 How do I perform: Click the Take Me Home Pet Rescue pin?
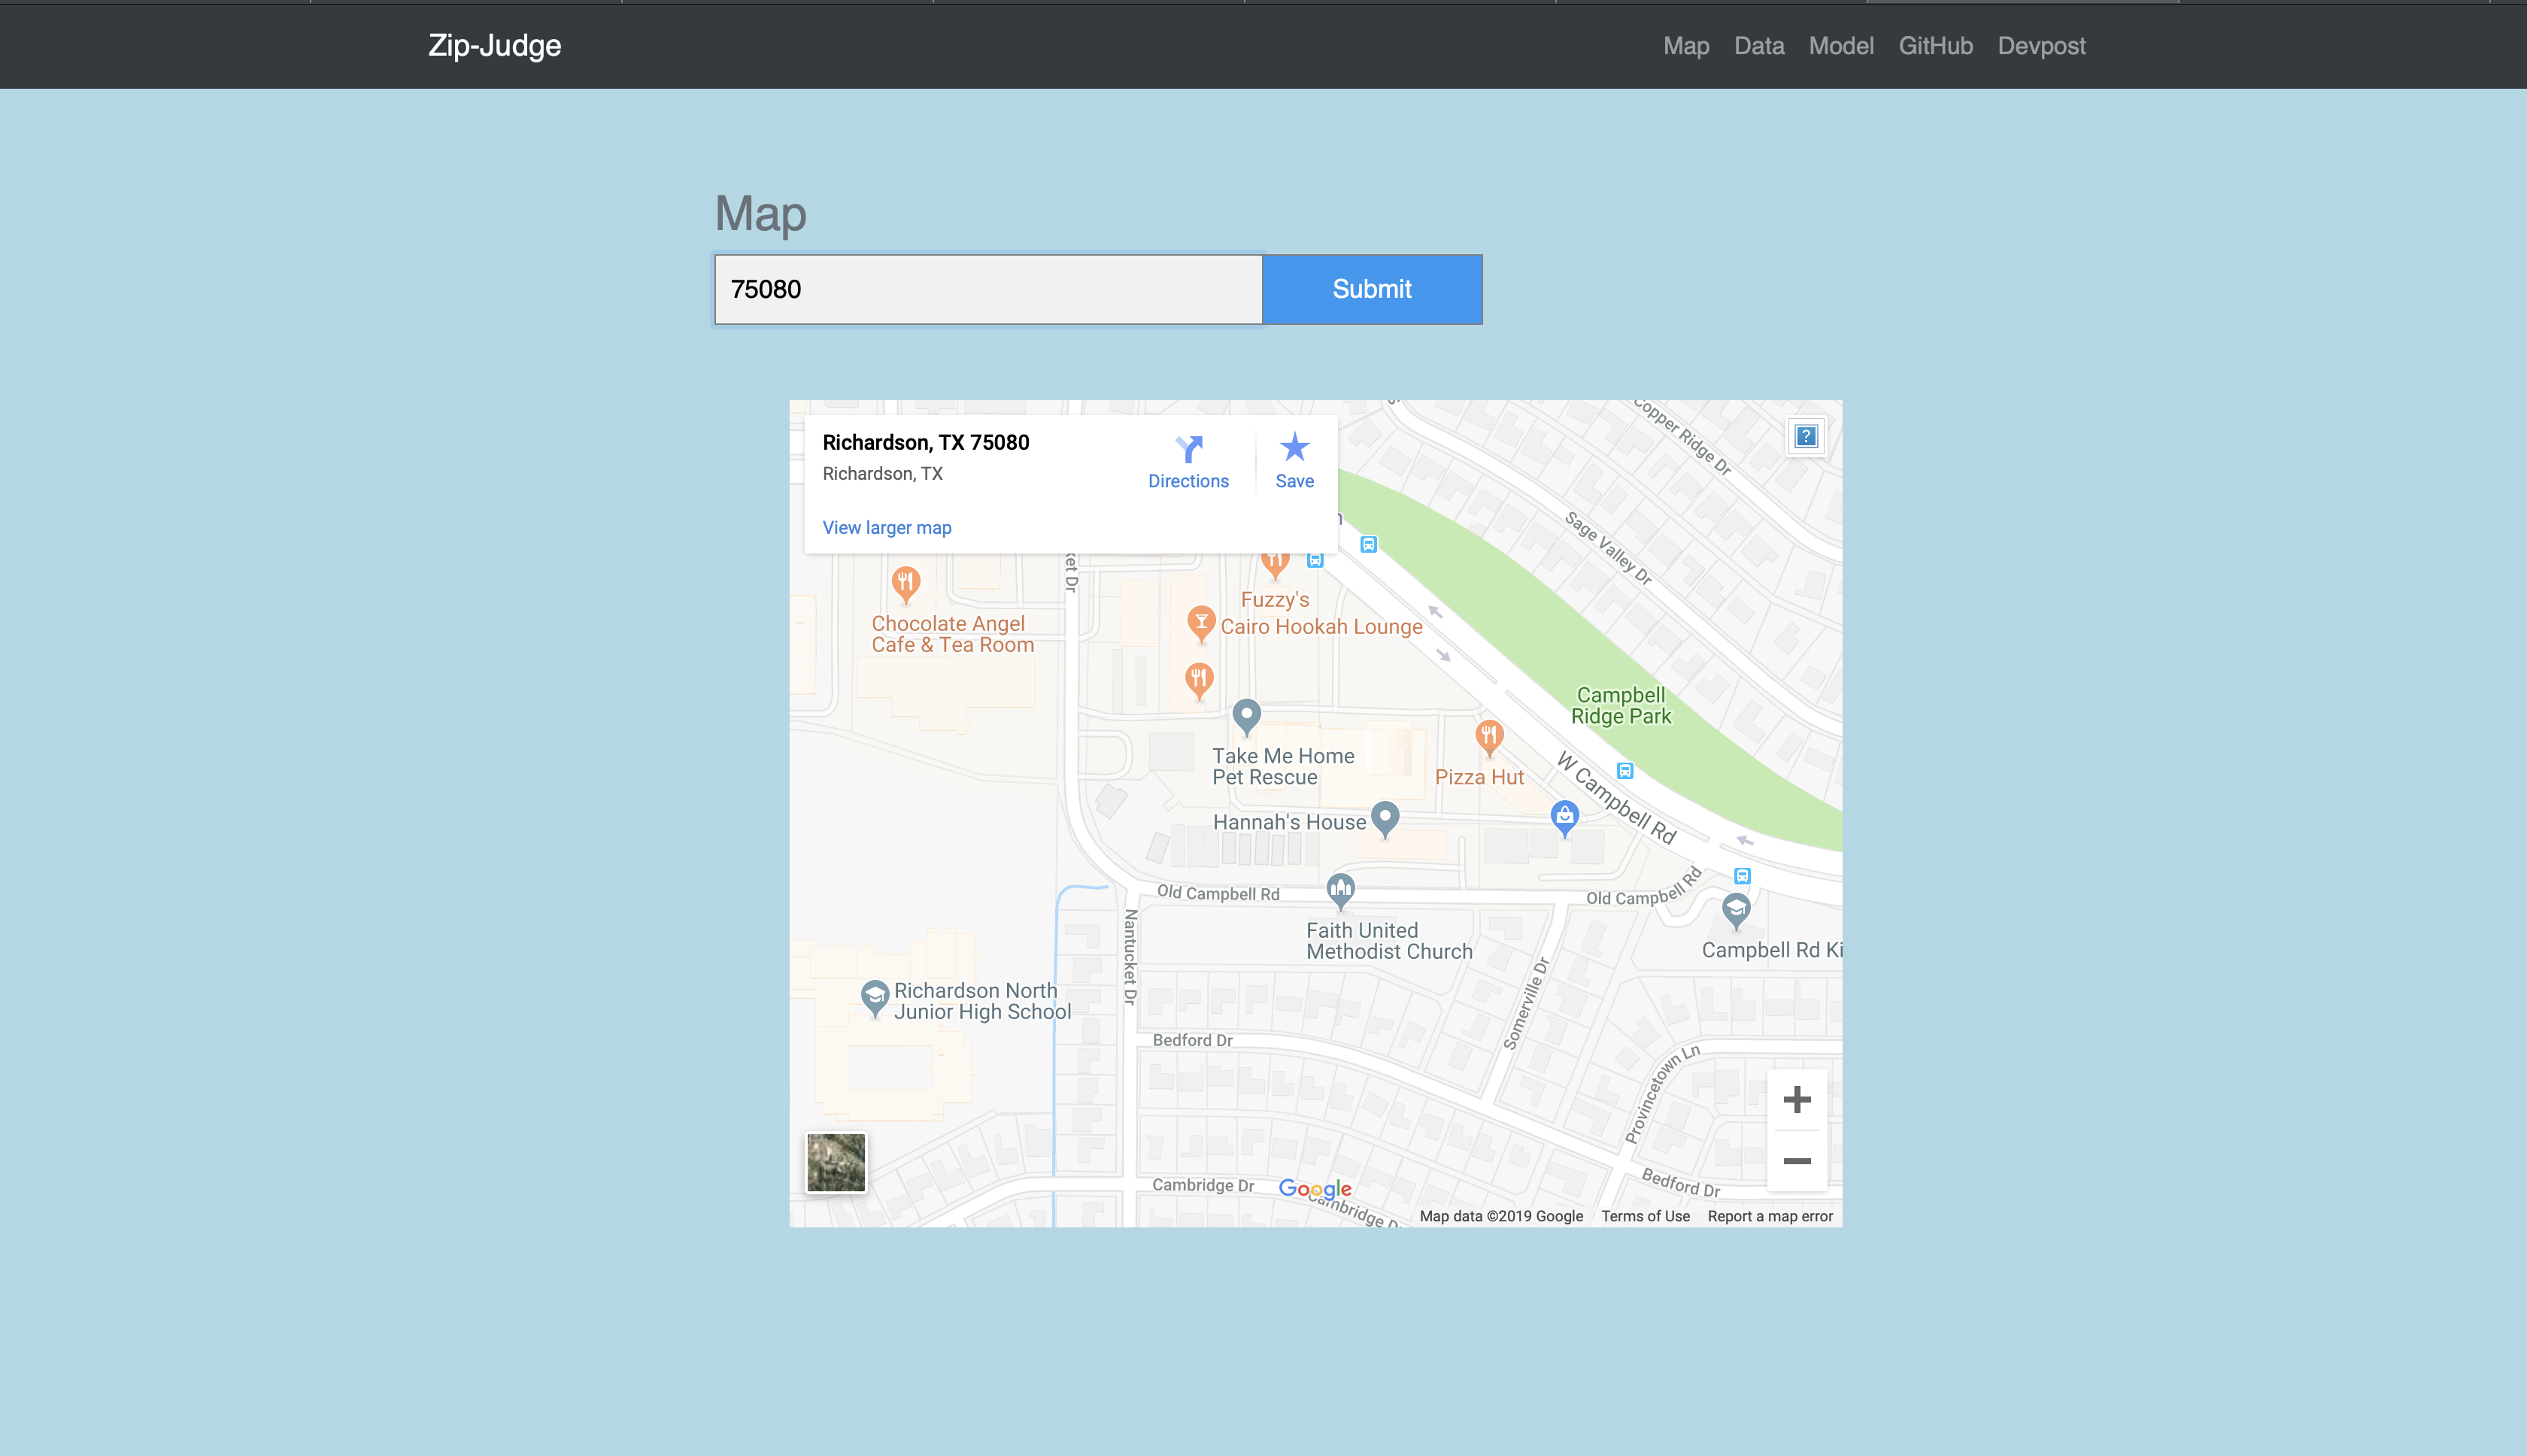pyautogui.click(x=1246, y=714)
